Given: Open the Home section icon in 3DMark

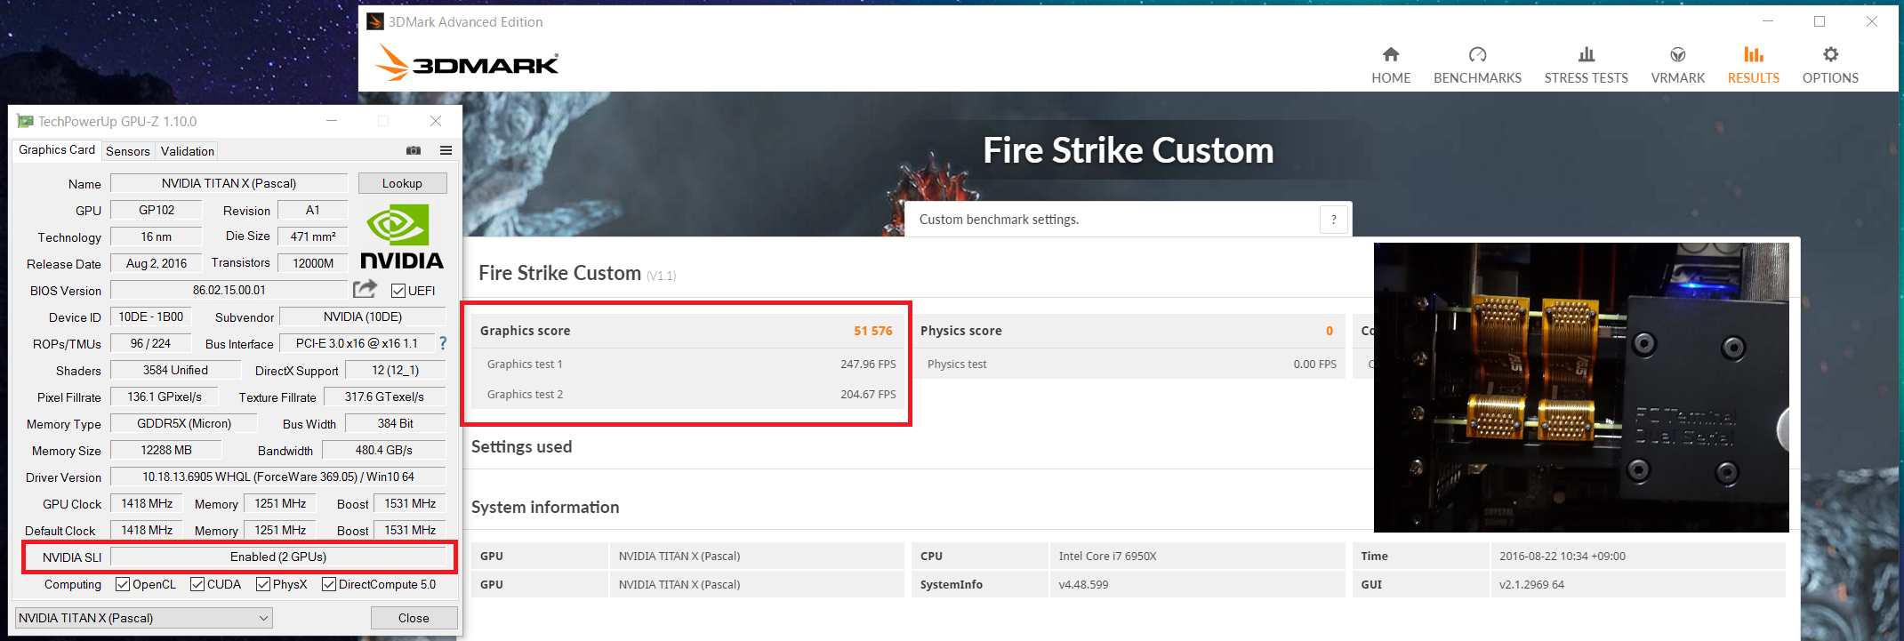Looking at the screenshot, I should tap(1391, 55).
